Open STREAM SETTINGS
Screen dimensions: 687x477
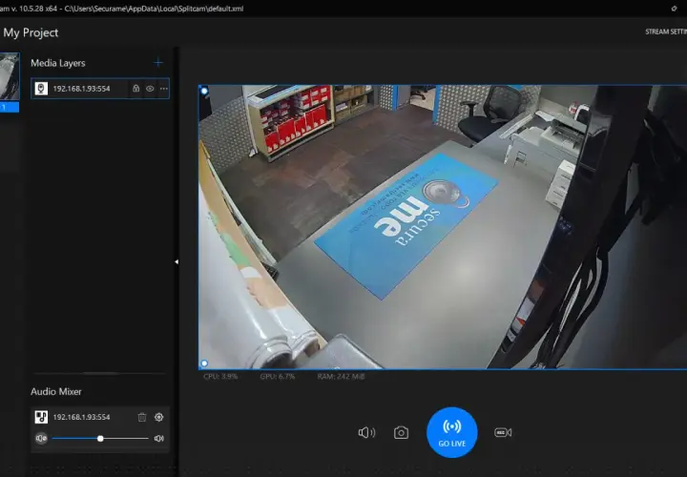click(x=666, y=31)
